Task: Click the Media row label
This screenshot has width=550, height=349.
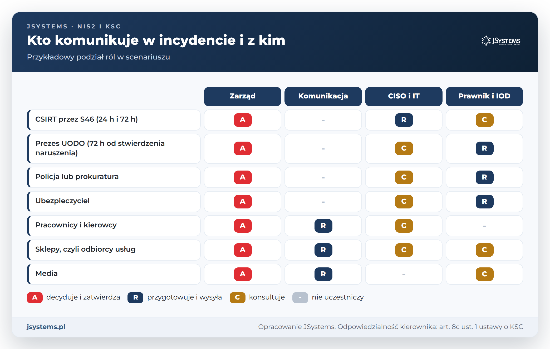Action: click(114, 274)
